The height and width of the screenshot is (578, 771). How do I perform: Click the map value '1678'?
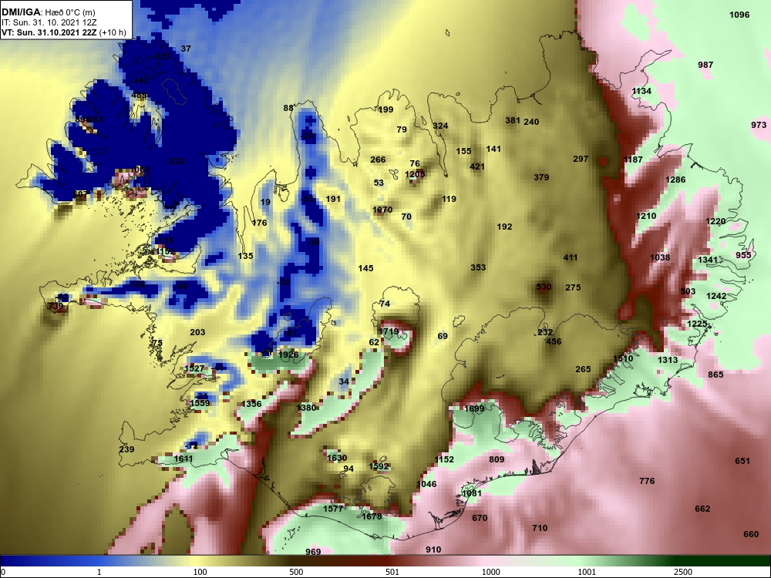[x=372, y=516]
